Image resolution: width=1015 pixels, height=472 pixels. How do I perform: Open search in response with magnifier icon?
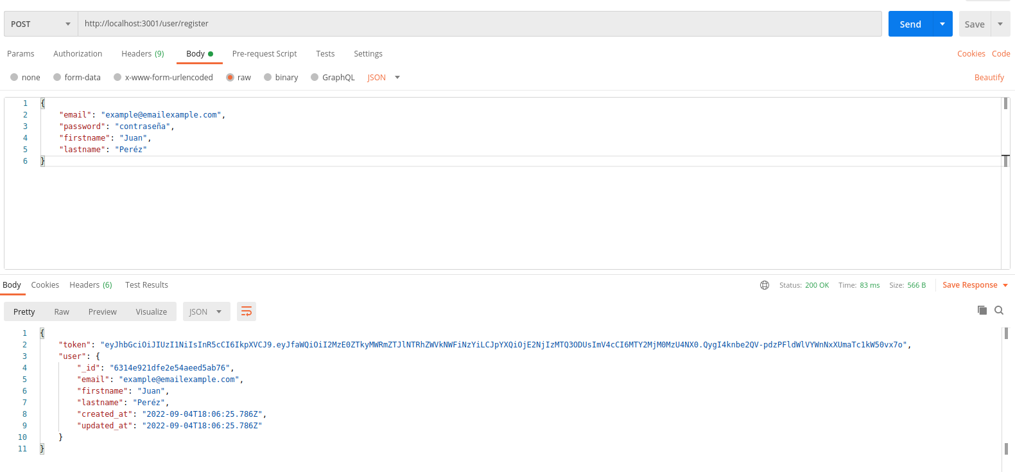click(x=999, y=310)
